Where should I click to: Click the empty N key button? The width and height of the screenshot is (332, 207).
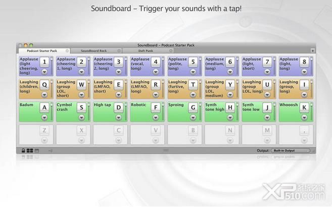[230, 130]
